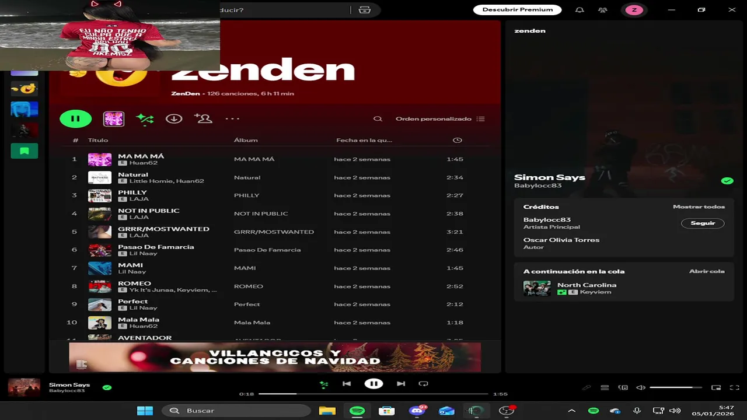Click the browse icon in search bar
Image resolution: width=747 pixels, height=420 pixels.
tap(365, 10)
